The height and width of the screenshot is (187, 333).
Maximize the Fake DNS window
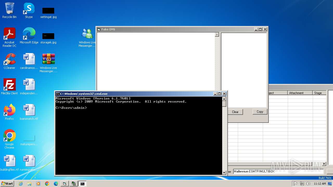click(260, 29)
